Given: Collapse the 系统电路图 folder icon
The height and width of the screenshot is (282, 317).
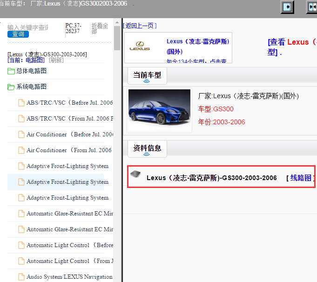Looking at the screenshot, I should pyautogui.click(x=11, y=87).
